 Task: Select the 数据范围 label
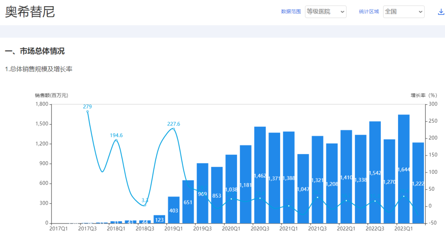(x=290, y=12)
